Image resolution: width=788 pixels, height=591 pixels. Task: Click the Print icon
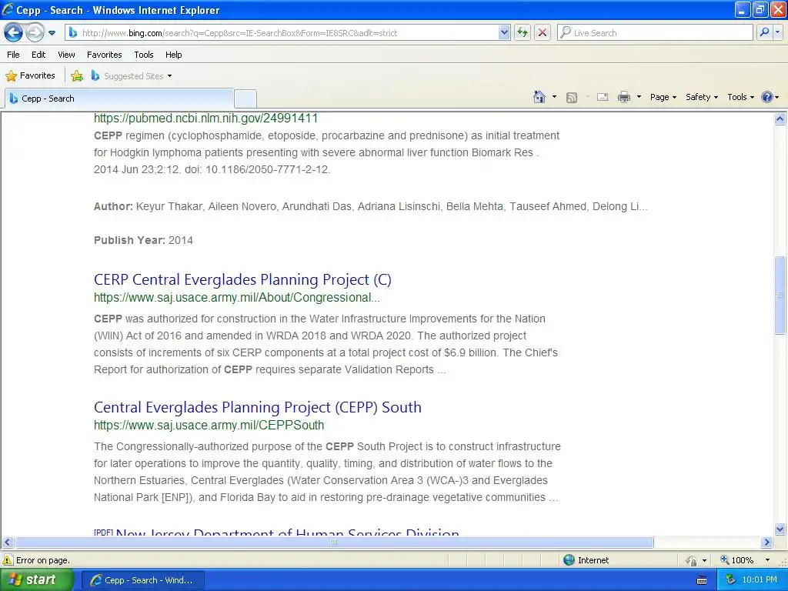click(x=623, y=97)
